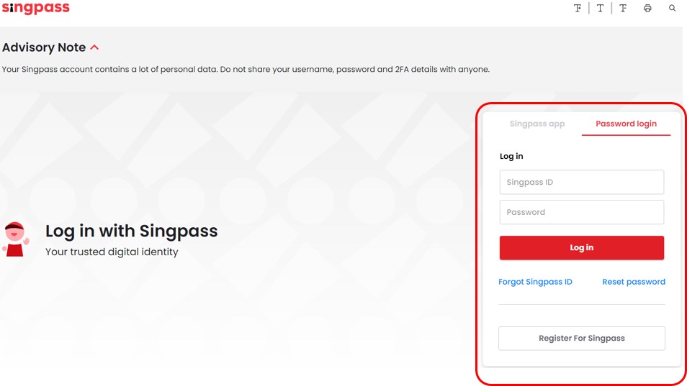The image size is (687, 386).
Task: Follow the Reset password link
Action: pos(634,282)
